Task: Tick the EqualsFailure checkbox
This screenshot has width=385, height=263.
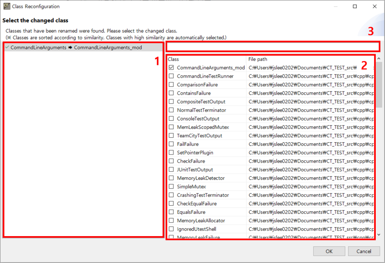Action: point(171,212)
